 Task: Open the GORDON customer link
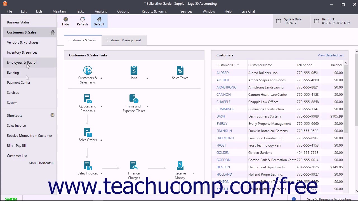pos(223,160)
